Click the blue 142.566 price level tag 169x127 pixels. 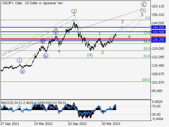point(158,32)
